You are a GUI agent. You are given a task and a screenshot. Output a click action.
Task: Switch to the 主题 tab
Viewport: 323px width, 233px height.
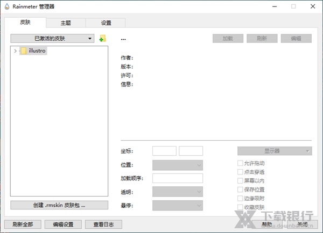click(65, 23)
